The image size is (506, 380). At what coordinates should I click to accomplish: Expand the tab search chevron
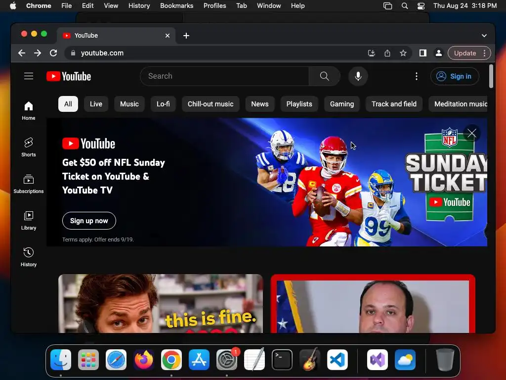coord(484,36)
